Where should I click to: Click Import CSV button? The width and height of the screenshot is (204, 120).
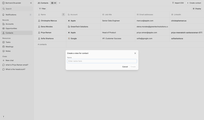(178, 3)
